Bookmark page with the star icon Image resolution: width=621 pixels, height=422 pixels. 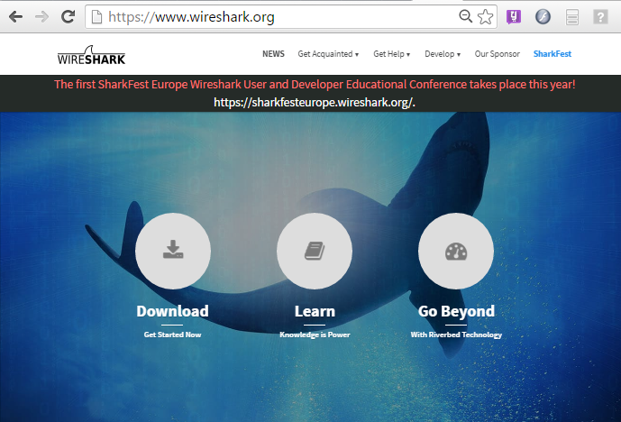485,16
